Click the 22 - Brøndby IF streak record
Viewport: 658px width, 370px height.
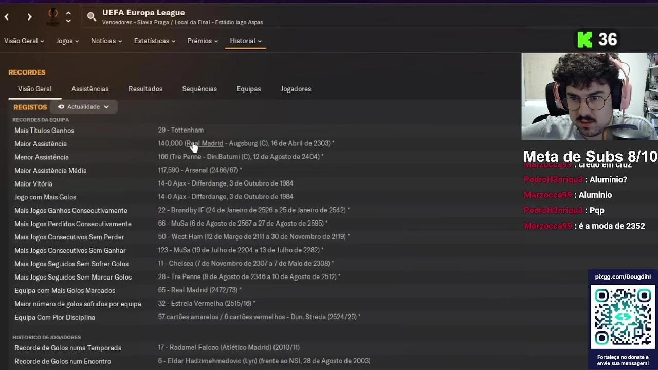pos(254,210)
